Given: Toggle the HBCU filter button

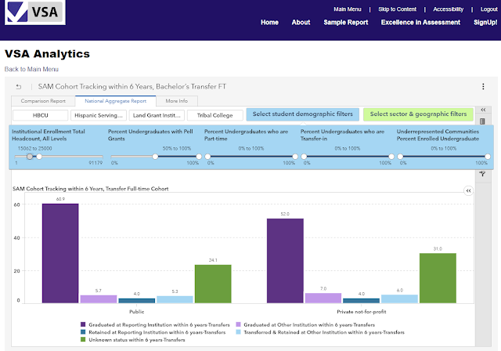Looking at the screenshot, I should pos(40,115).
